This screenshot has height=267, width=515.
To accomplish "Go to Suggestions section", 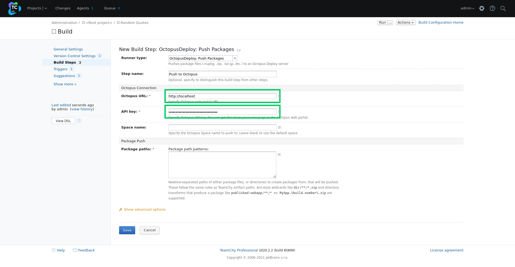I will [64, 76].
